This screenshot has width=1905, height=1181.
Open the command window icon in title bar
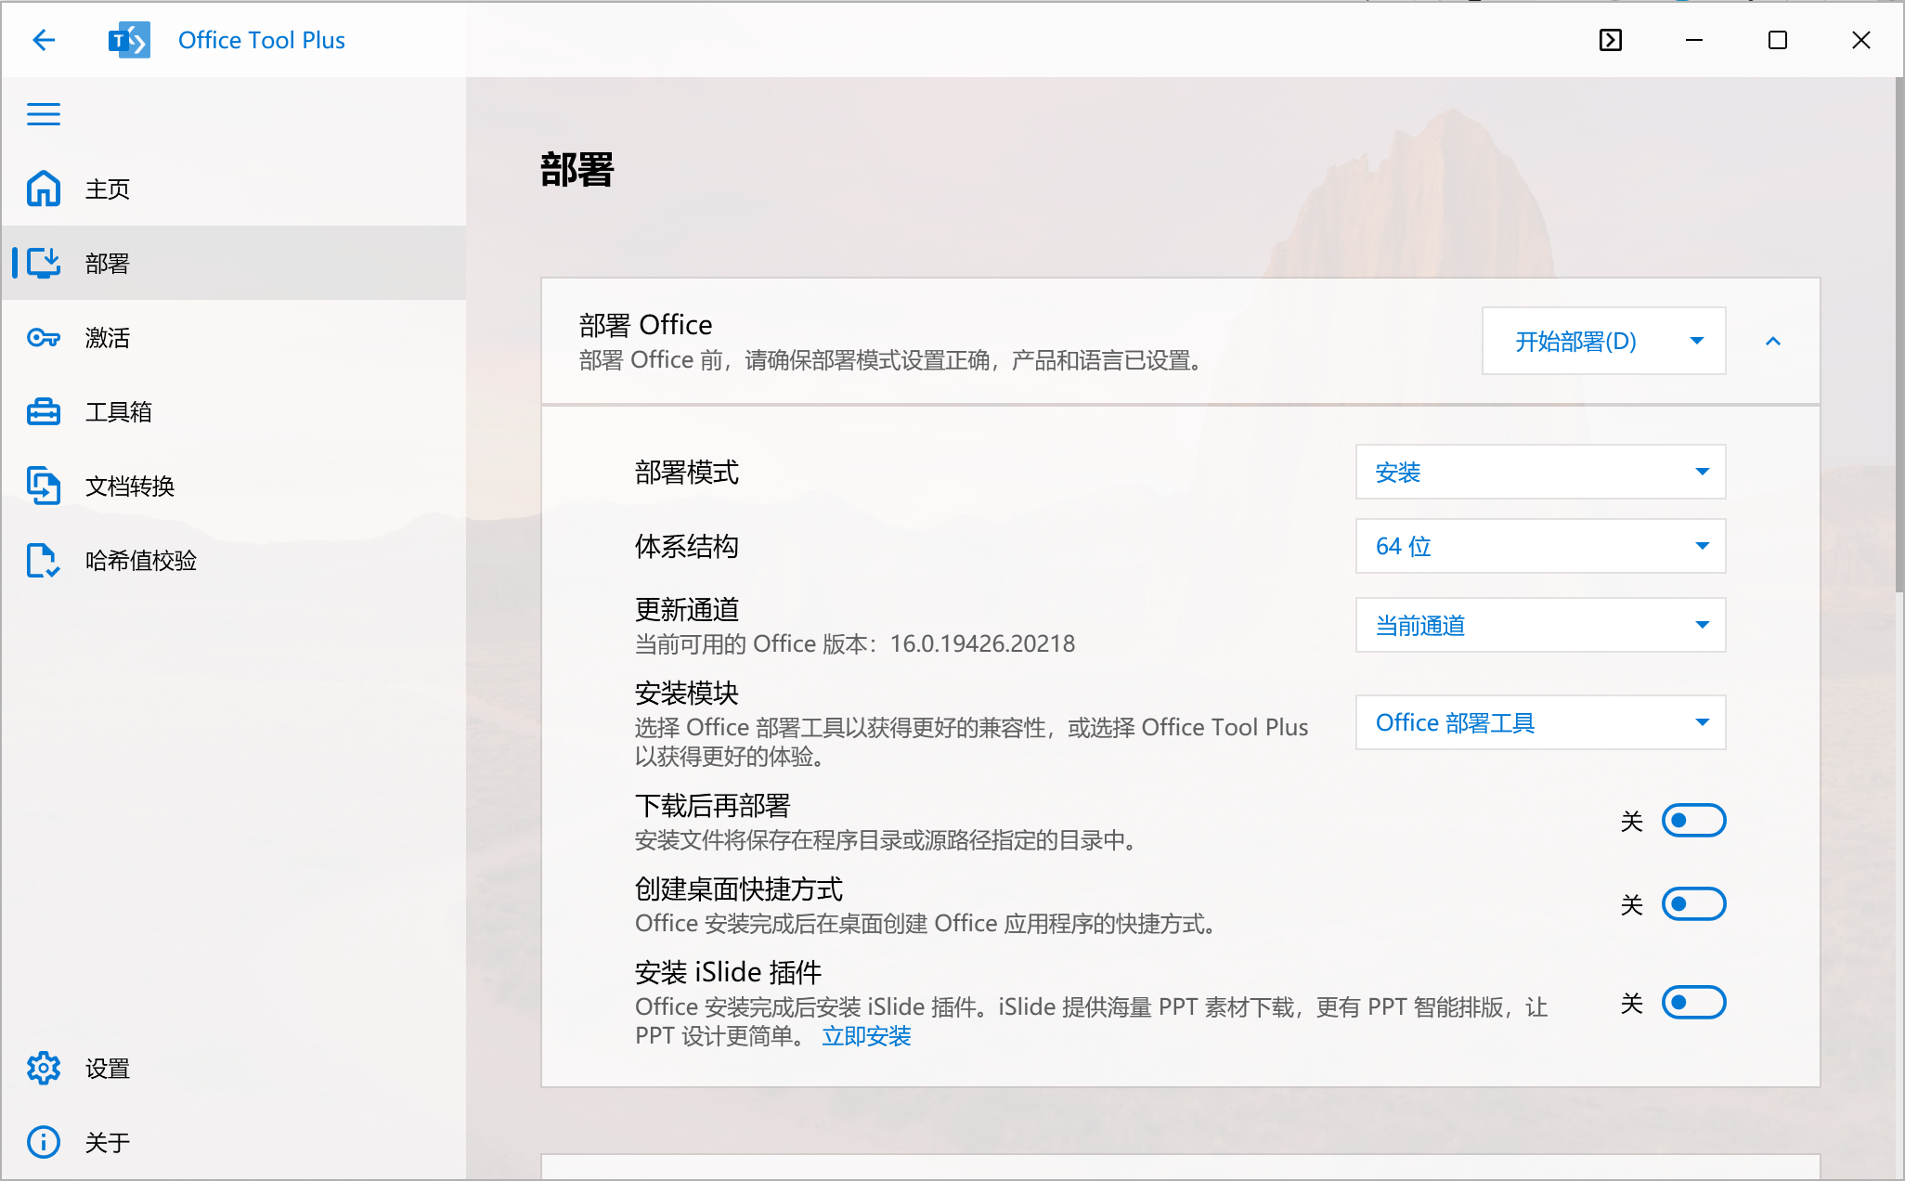[x=1610, y=40]
